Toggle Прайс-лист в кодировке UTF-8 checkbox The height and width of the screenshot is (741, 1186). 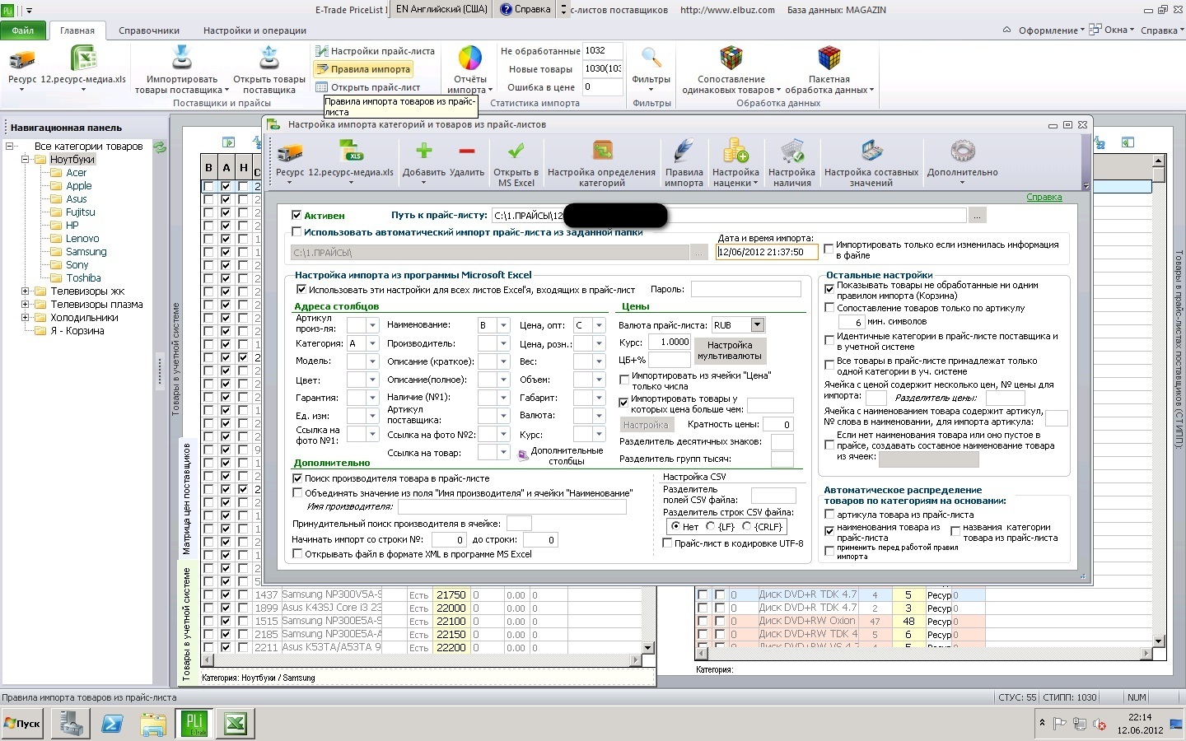[668, 543]
